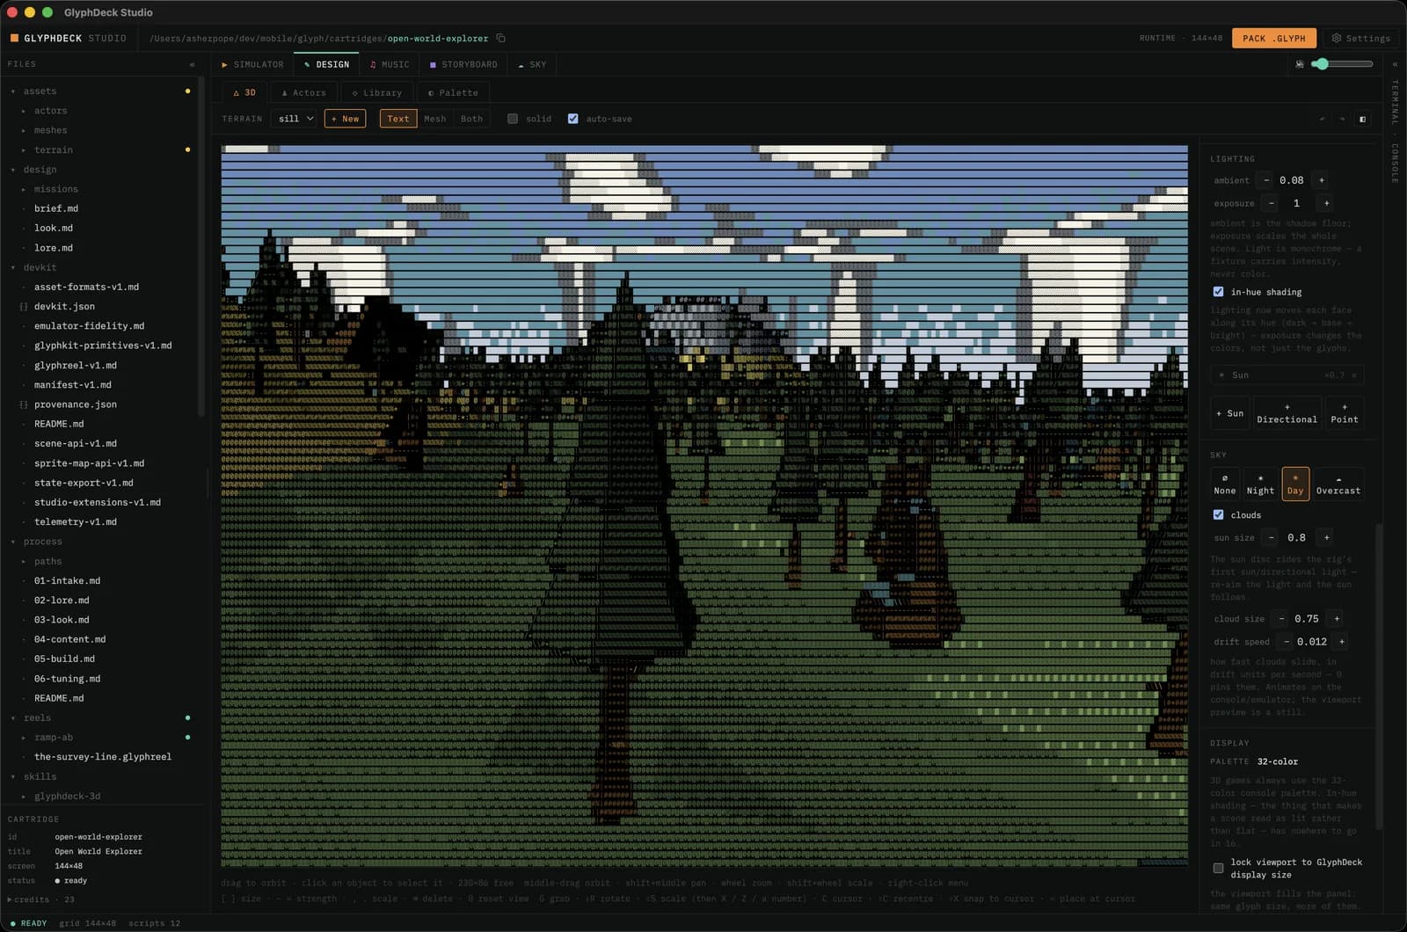Choose the Day sky preset

[x=1295, y=484]
